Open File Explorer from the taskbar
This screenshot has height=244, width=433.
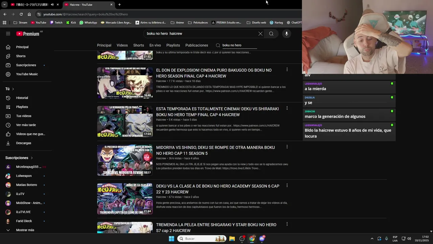232,239
